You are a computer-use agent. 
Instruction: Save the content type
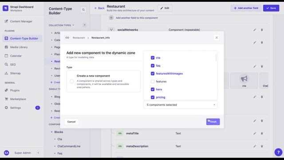(x=271, y=8)
